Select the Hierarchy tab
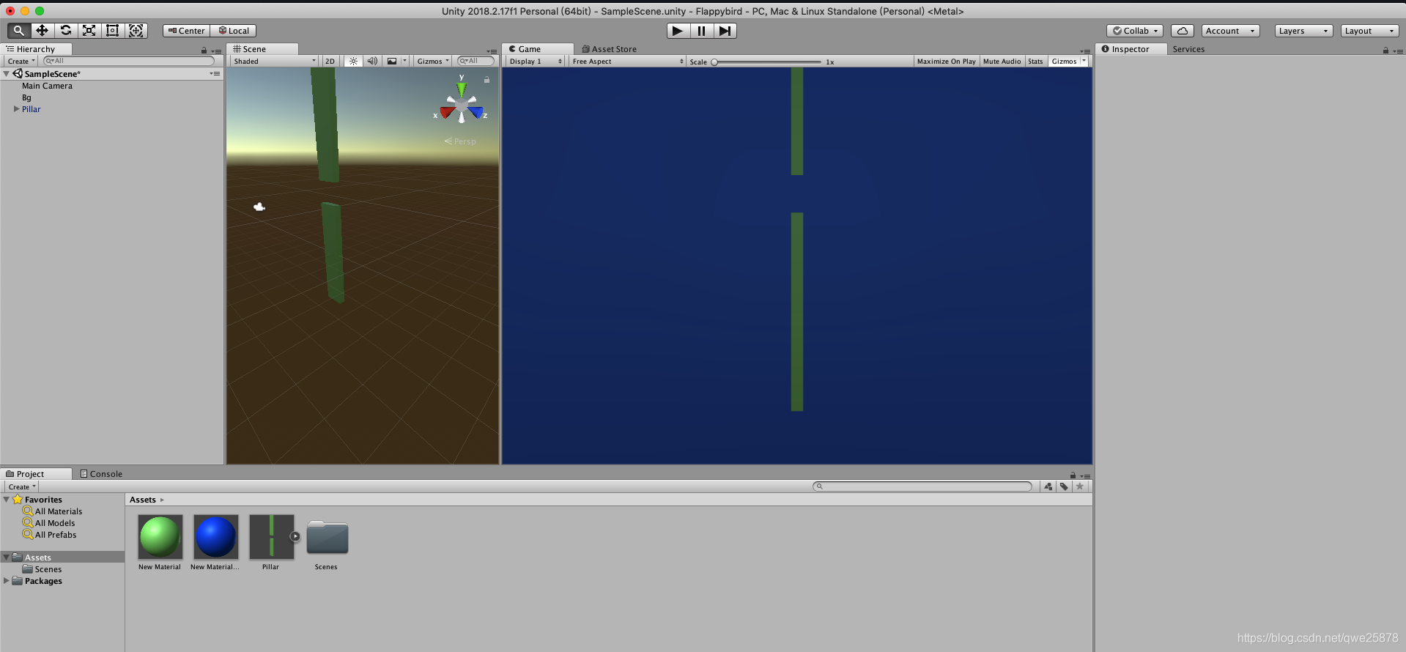 click(x=36, y=49)
